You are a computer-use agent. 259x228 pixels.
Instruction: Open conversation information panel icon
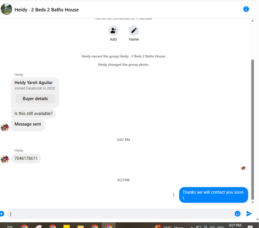pos(246,9)
